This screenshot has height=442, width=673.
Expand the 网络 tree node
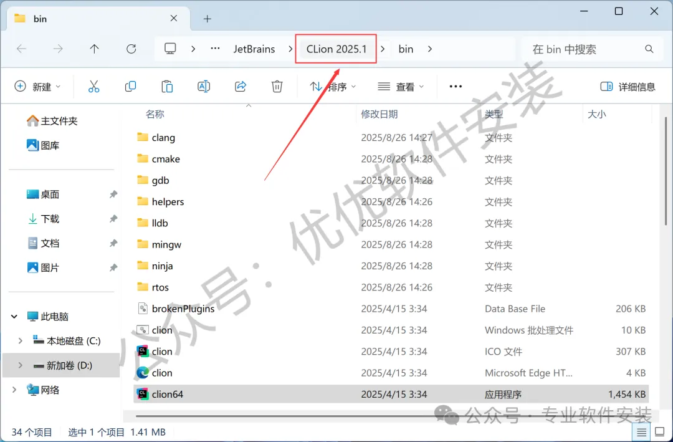[x=14, y=390]
